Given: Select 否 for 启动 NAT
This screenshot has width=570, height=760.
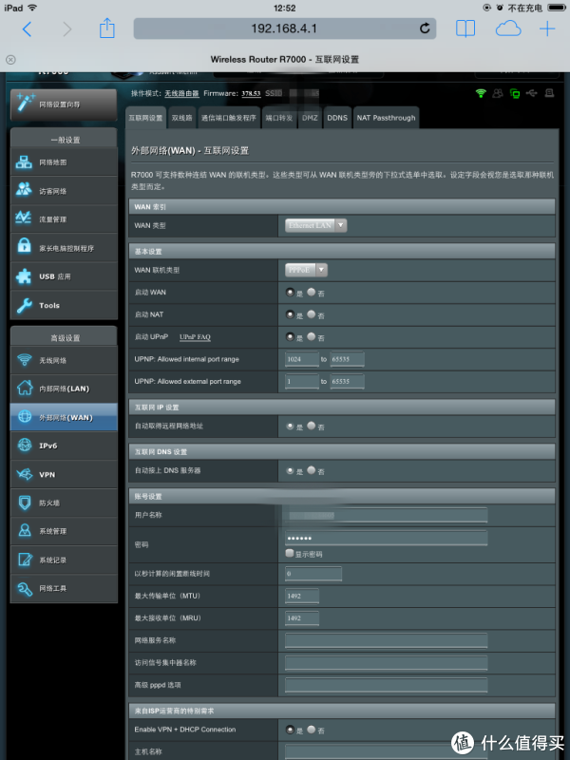Looking at the screenshot, I should (312, 314).
